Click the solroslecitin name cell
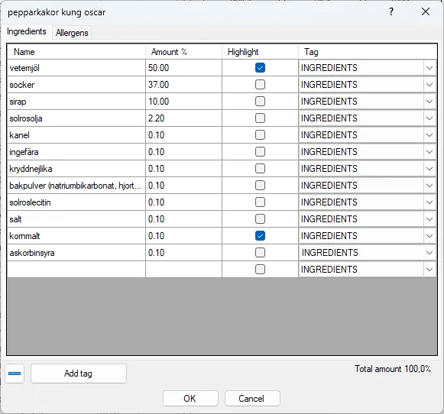Screen dimensions: 444x414 click(76, 202)
